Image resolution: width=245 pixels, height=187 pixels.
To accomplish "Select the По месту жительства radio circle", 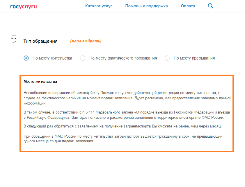I will pyautogui.click(x=26, y=58).
